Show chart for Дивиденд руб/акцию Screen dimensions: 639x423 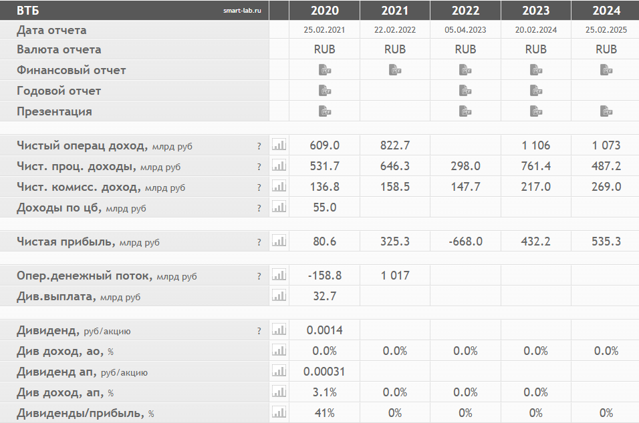(x=279, y=330)
